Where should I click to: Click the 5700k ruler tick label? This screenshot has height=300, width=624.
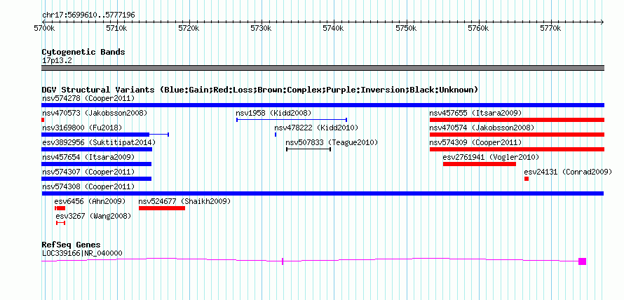click(45, 29)
